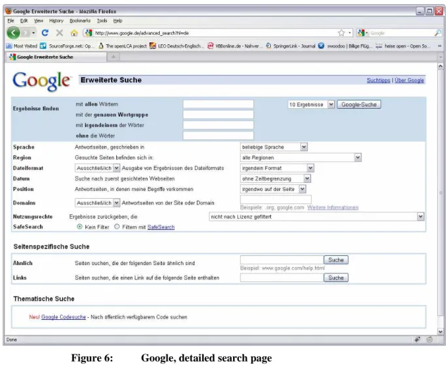Open the address bar history dropdown
Image resolution: width=447 pixels, height=370 pixels.
(x=350, y=33)
